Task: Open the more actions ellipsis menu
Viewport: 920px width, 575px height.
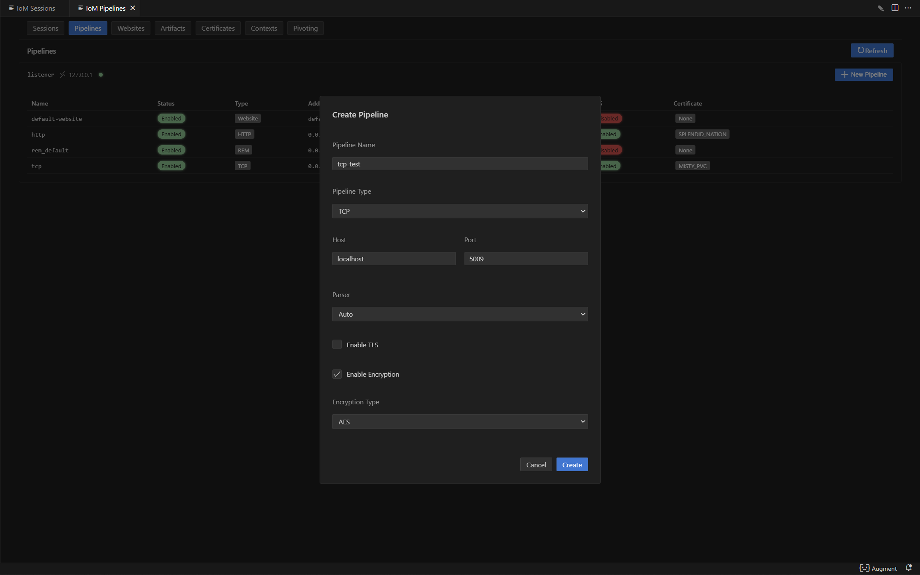Action: coord(908,8)
